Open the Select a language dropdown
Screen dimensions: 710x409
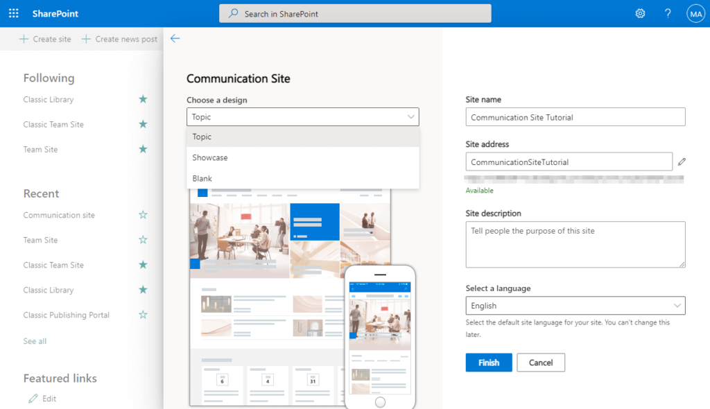tap(575, 306)
